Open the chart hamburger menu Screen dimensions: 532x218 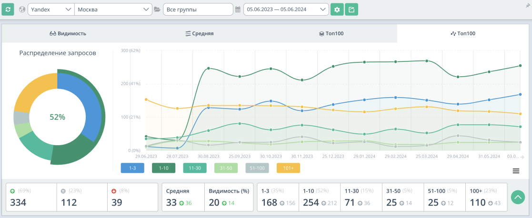[516, 171]
